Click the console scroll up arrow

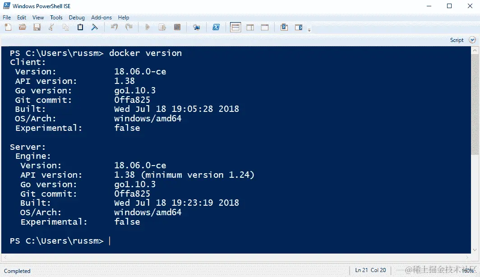475,50
